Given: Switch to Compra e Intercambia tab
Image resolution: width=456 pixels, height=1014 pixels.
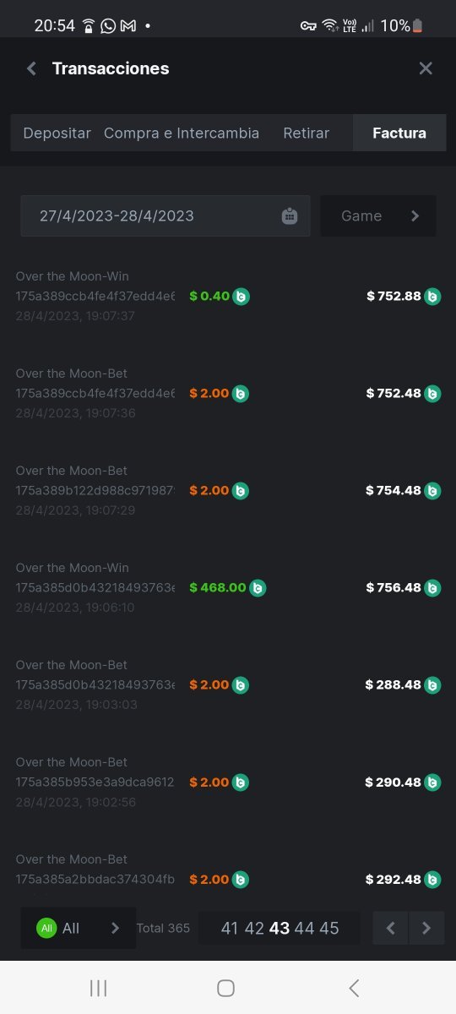Looking at the screenshot, I should click(182, 134).
